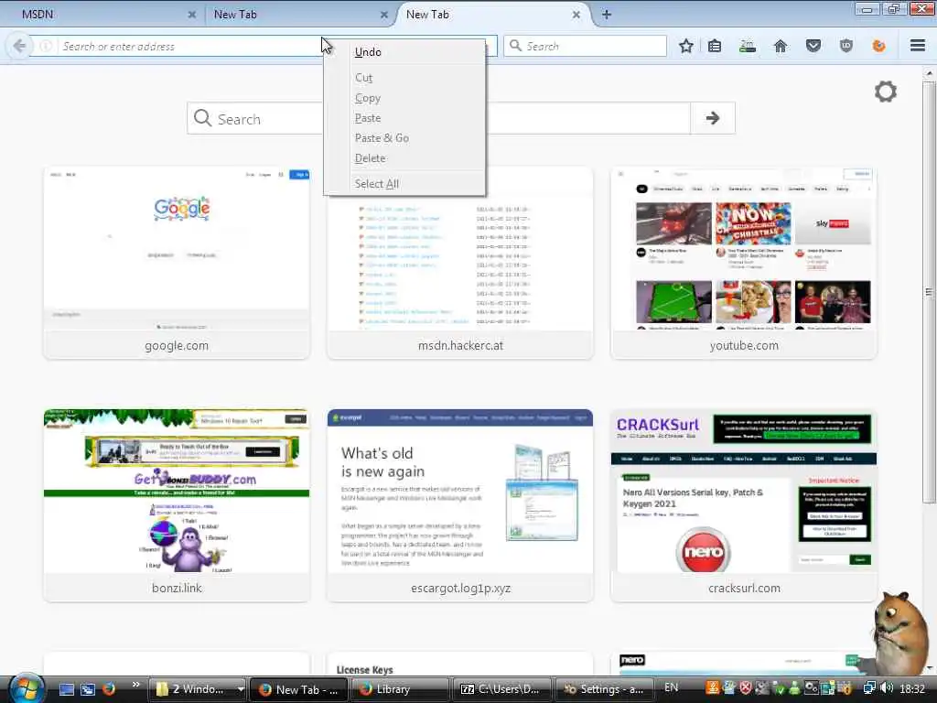The image size is (937, 703).
Task: Click the clock showing 18:32
Action: click(x=912, y=688)
